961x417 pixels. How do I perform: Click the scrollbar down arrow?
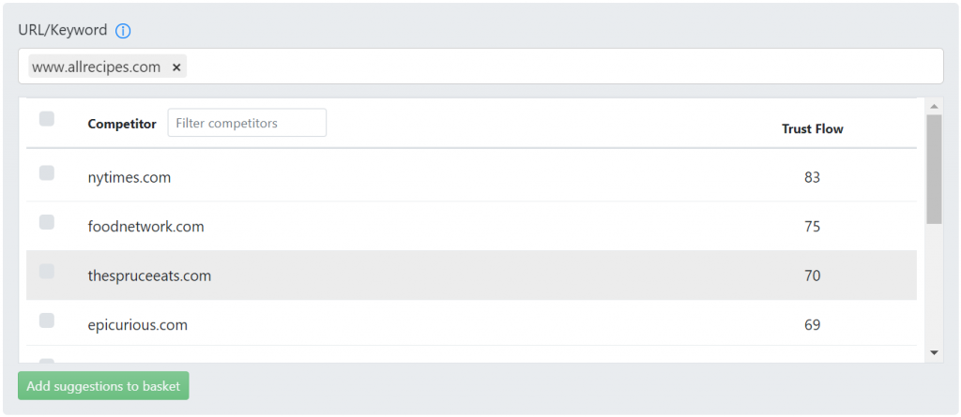[x=934, y=352]
